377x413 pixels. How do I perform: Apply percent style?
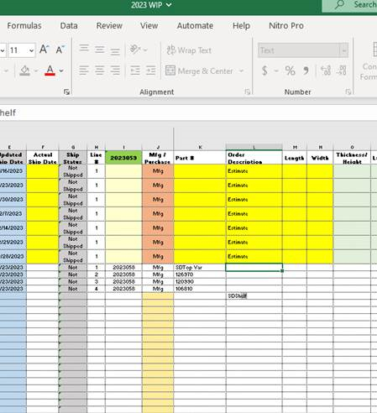pos(290,71)
